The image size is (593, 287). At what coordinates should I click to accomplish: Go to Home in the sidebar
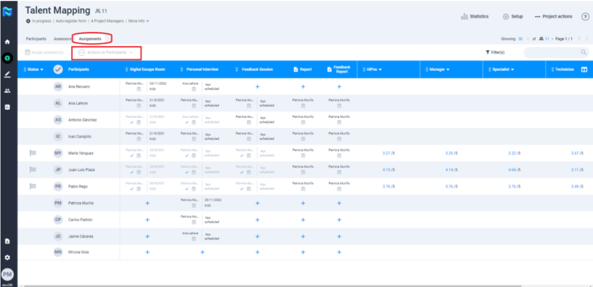pyautogui.click(x=8, y=42)
